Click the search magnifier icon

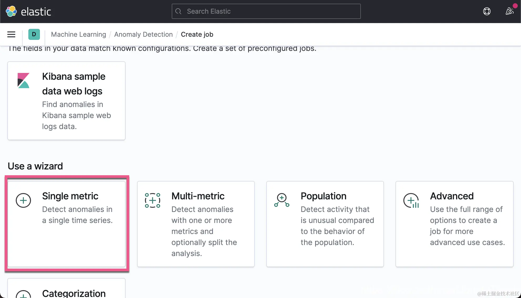click(x=178, y=11)
